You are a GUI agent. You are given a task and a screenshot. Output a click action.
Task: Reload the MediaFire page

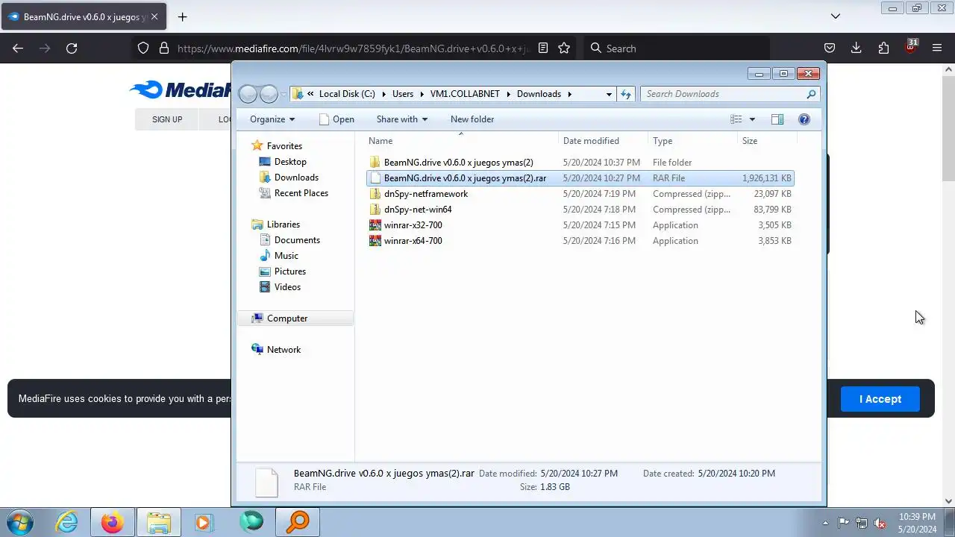(72, 48)
